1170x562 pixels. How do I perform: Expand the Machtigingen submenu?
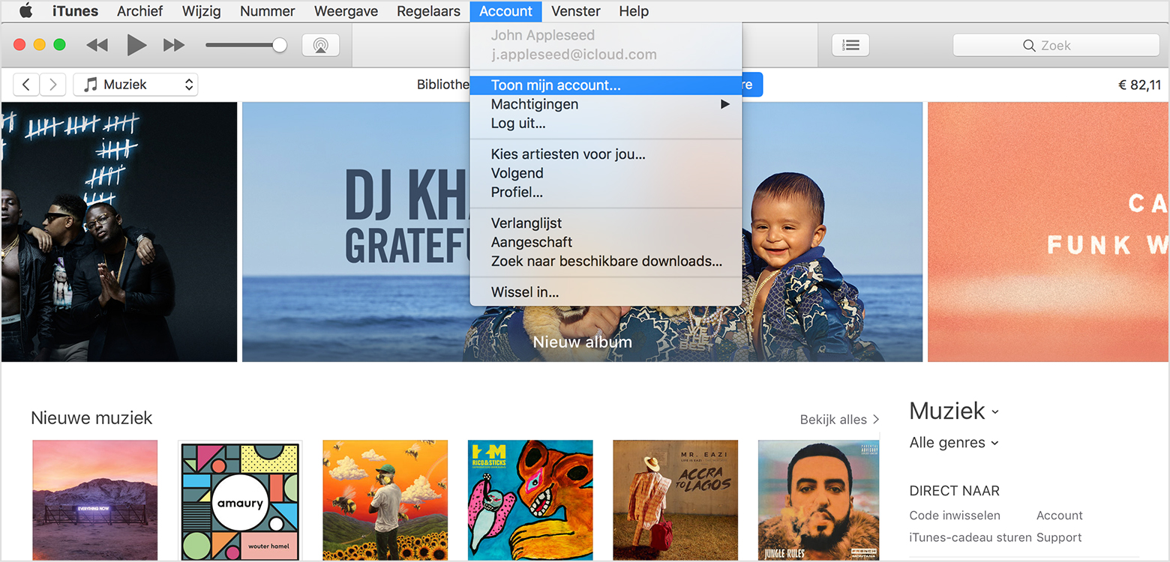tap(606, 104)
